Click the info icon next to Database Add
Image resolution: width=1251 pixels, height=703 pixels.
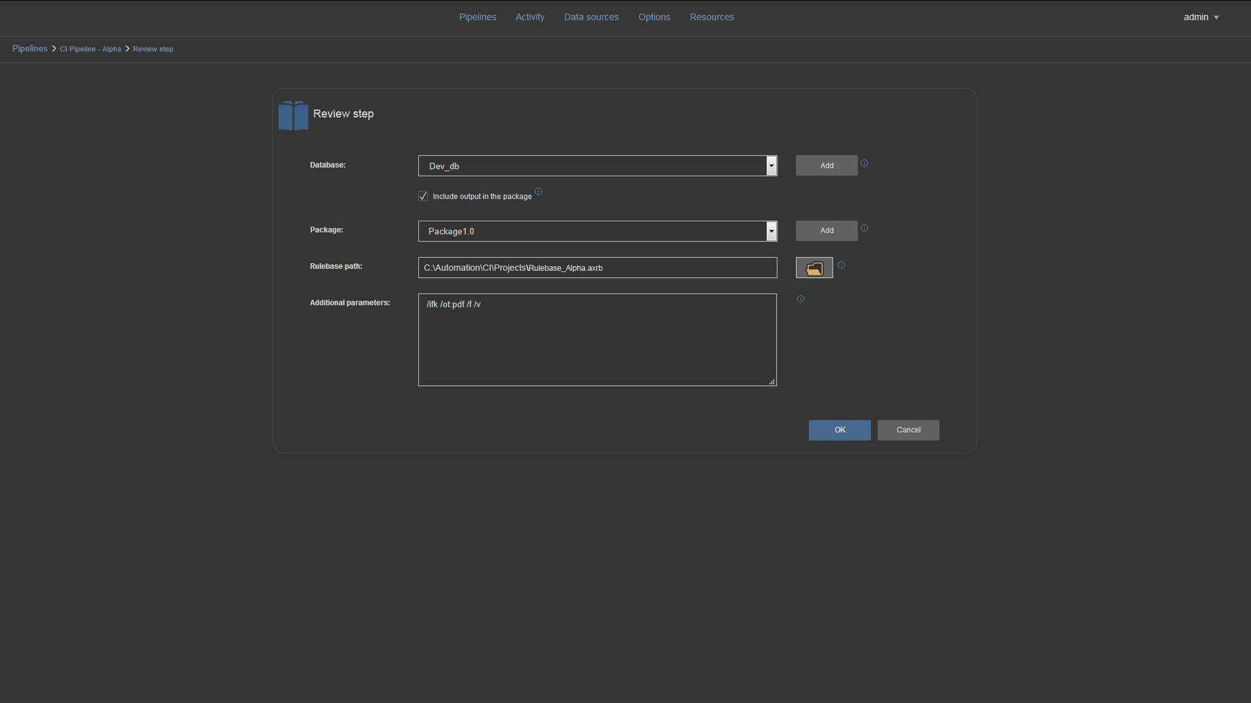click(x=864, y=163)
